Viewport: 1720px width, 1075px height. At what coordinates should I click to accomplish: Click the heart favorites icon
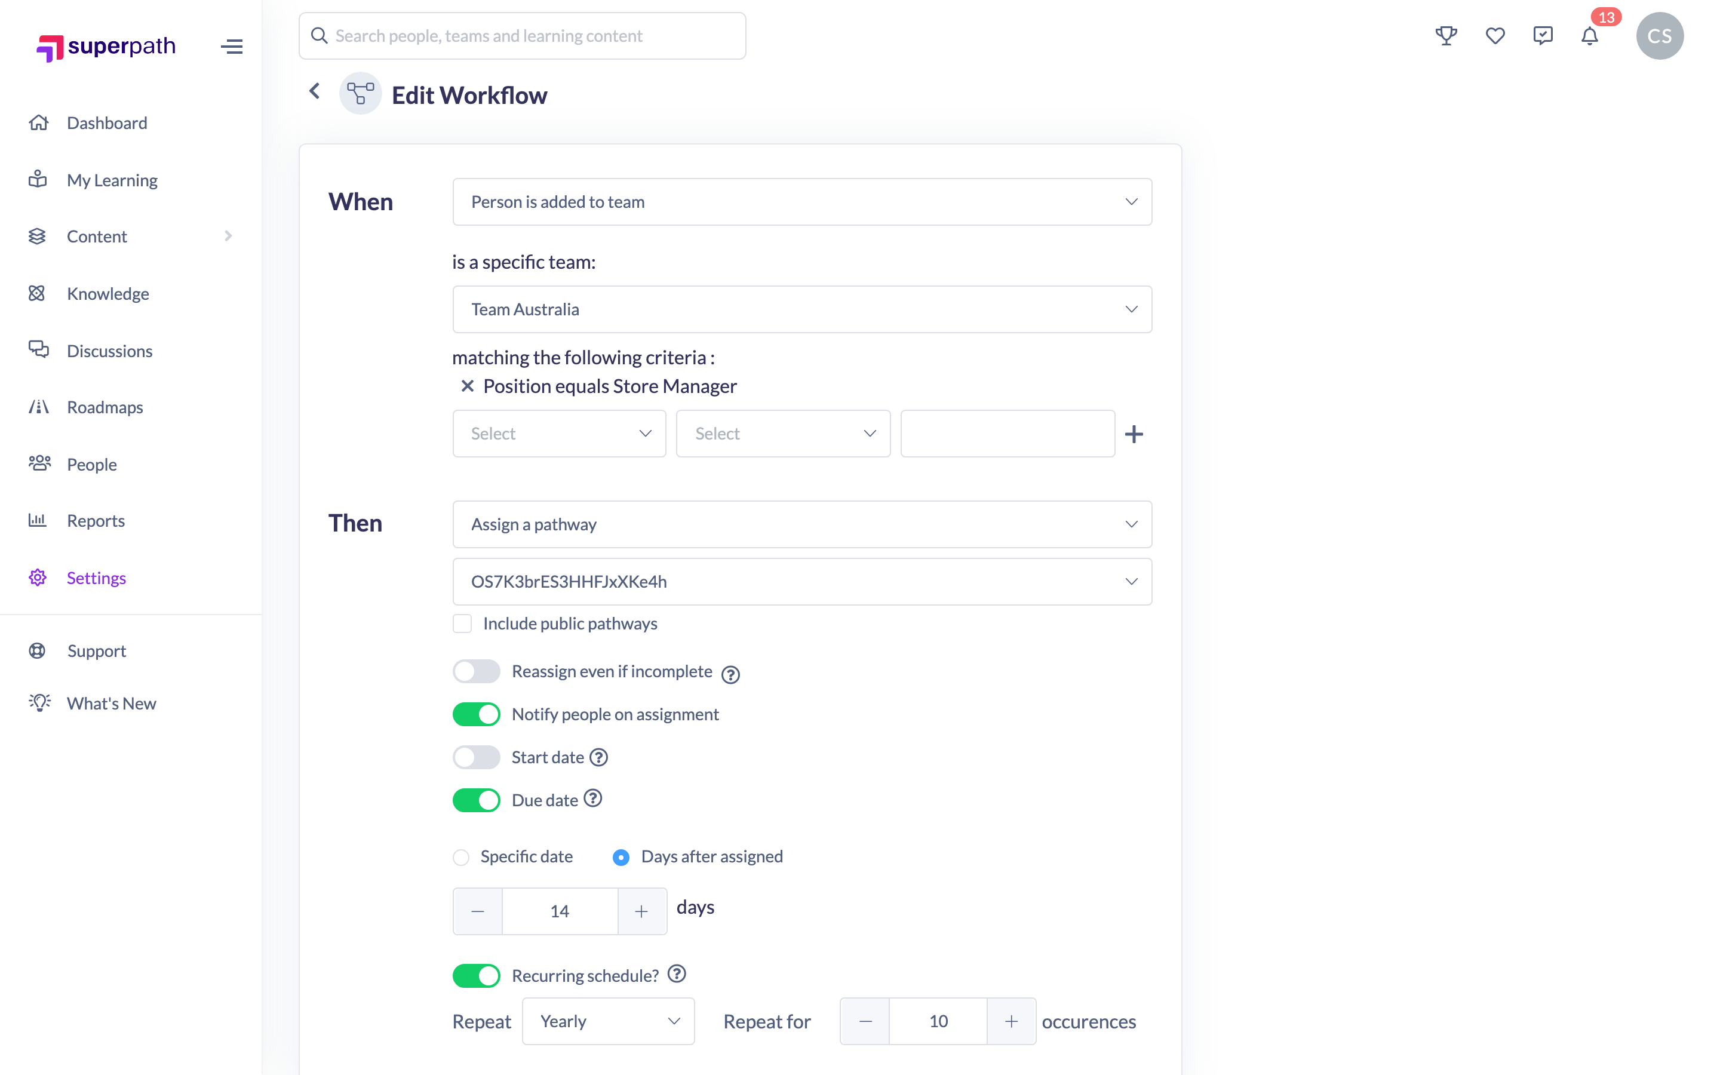pos(1495,36)
